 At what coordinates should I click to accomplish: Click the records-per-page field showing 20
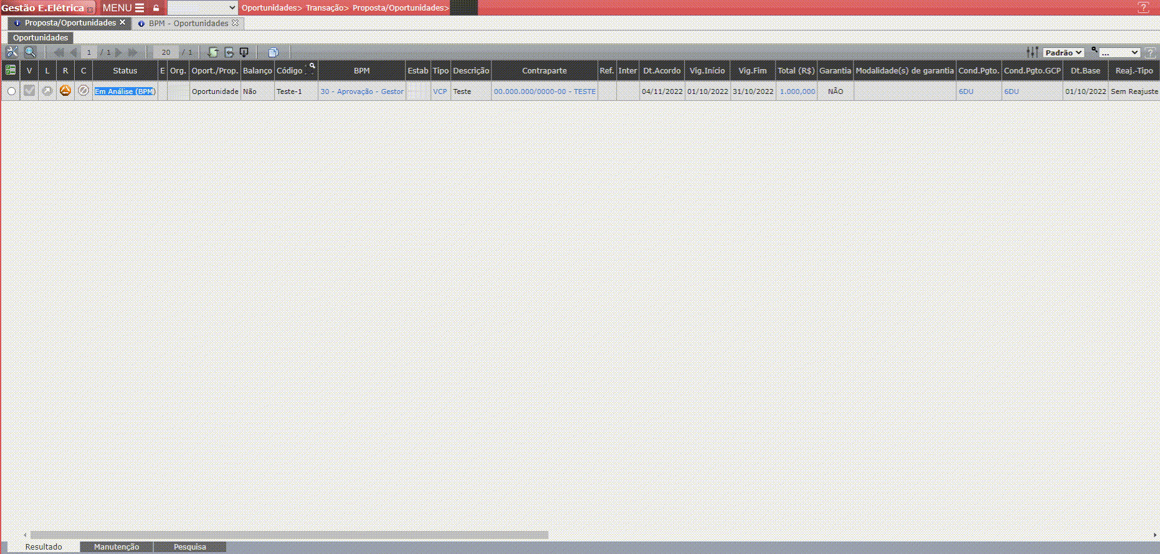[x=166, y=52]
